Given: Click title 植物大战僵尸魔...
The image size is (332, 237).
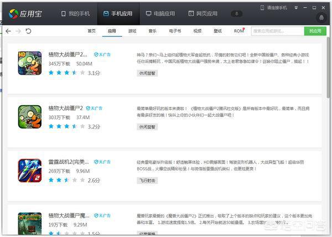Looking at the screenshot, I should pyautogui.click(x=69, y=215).
